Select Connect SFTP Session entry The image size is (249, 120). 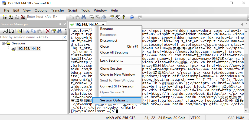click(117, 86)
